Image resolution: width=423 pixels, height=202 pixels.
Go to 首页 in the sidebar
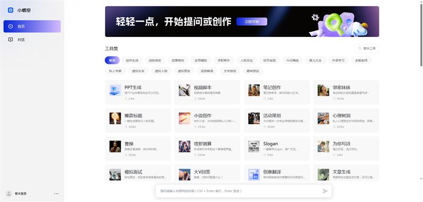click(32, 26)
